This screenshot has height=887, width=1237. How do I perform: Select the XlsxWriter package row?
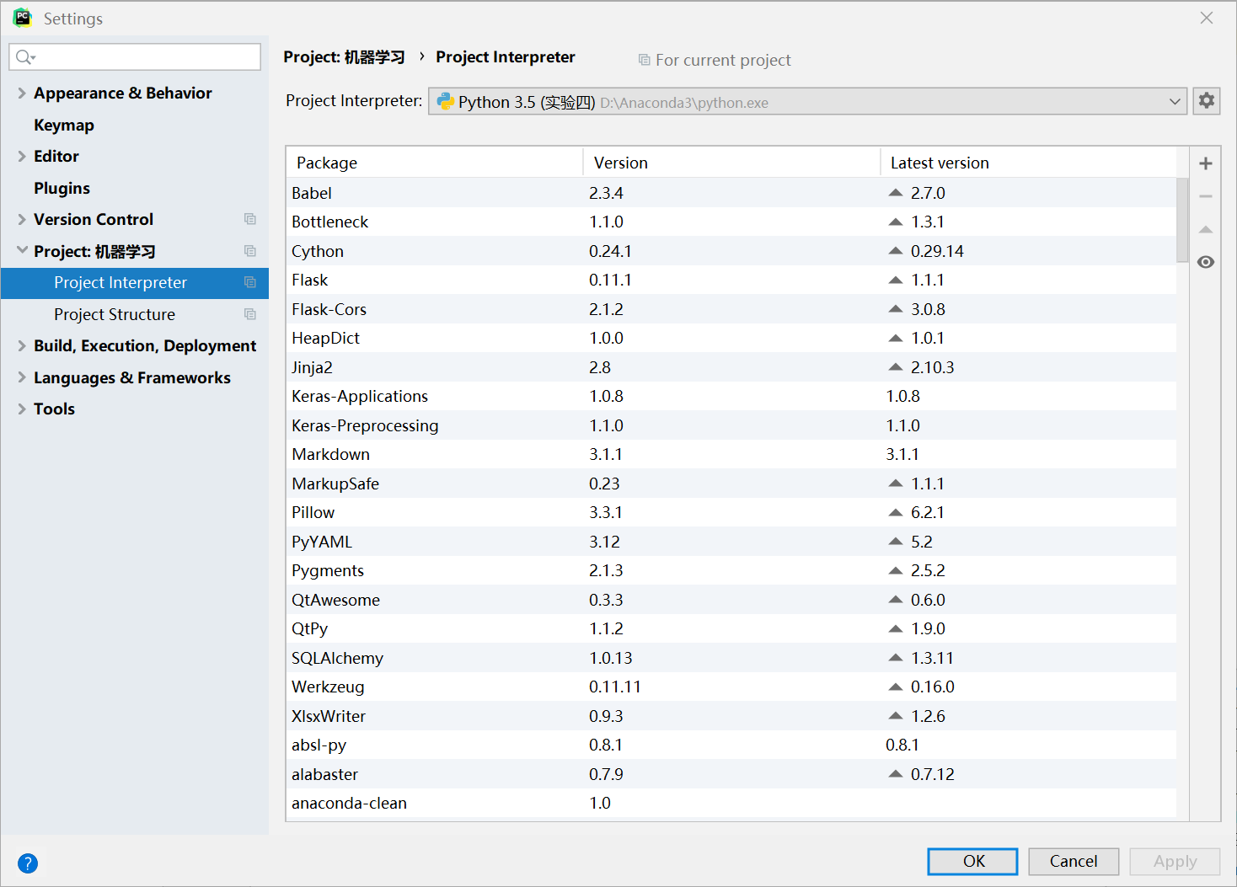[x=731, y=716]
